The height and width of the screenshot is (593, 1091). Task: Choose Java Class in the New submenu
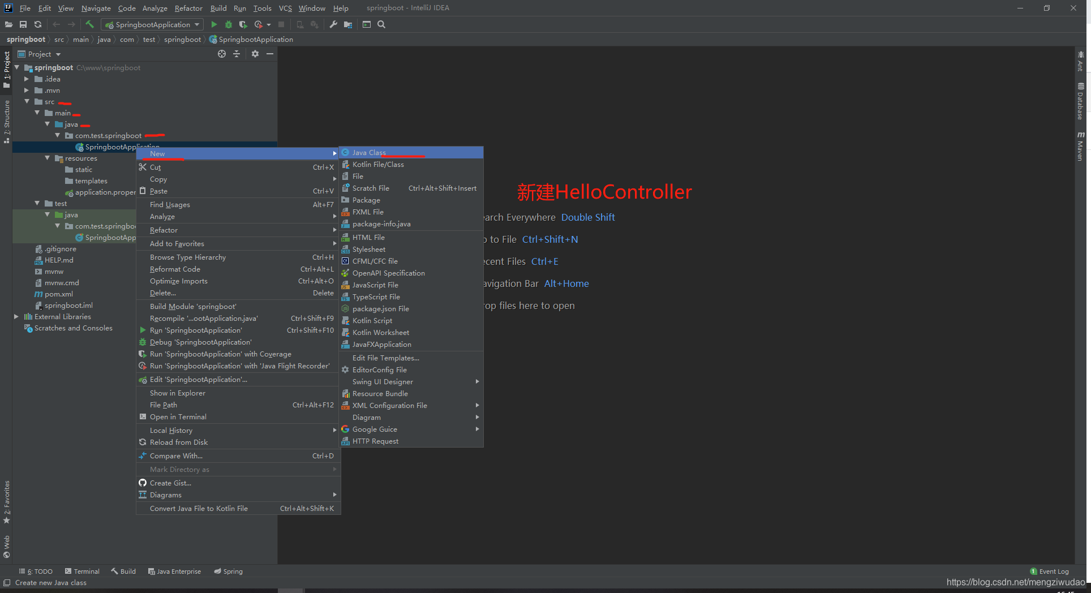(411, 153)
